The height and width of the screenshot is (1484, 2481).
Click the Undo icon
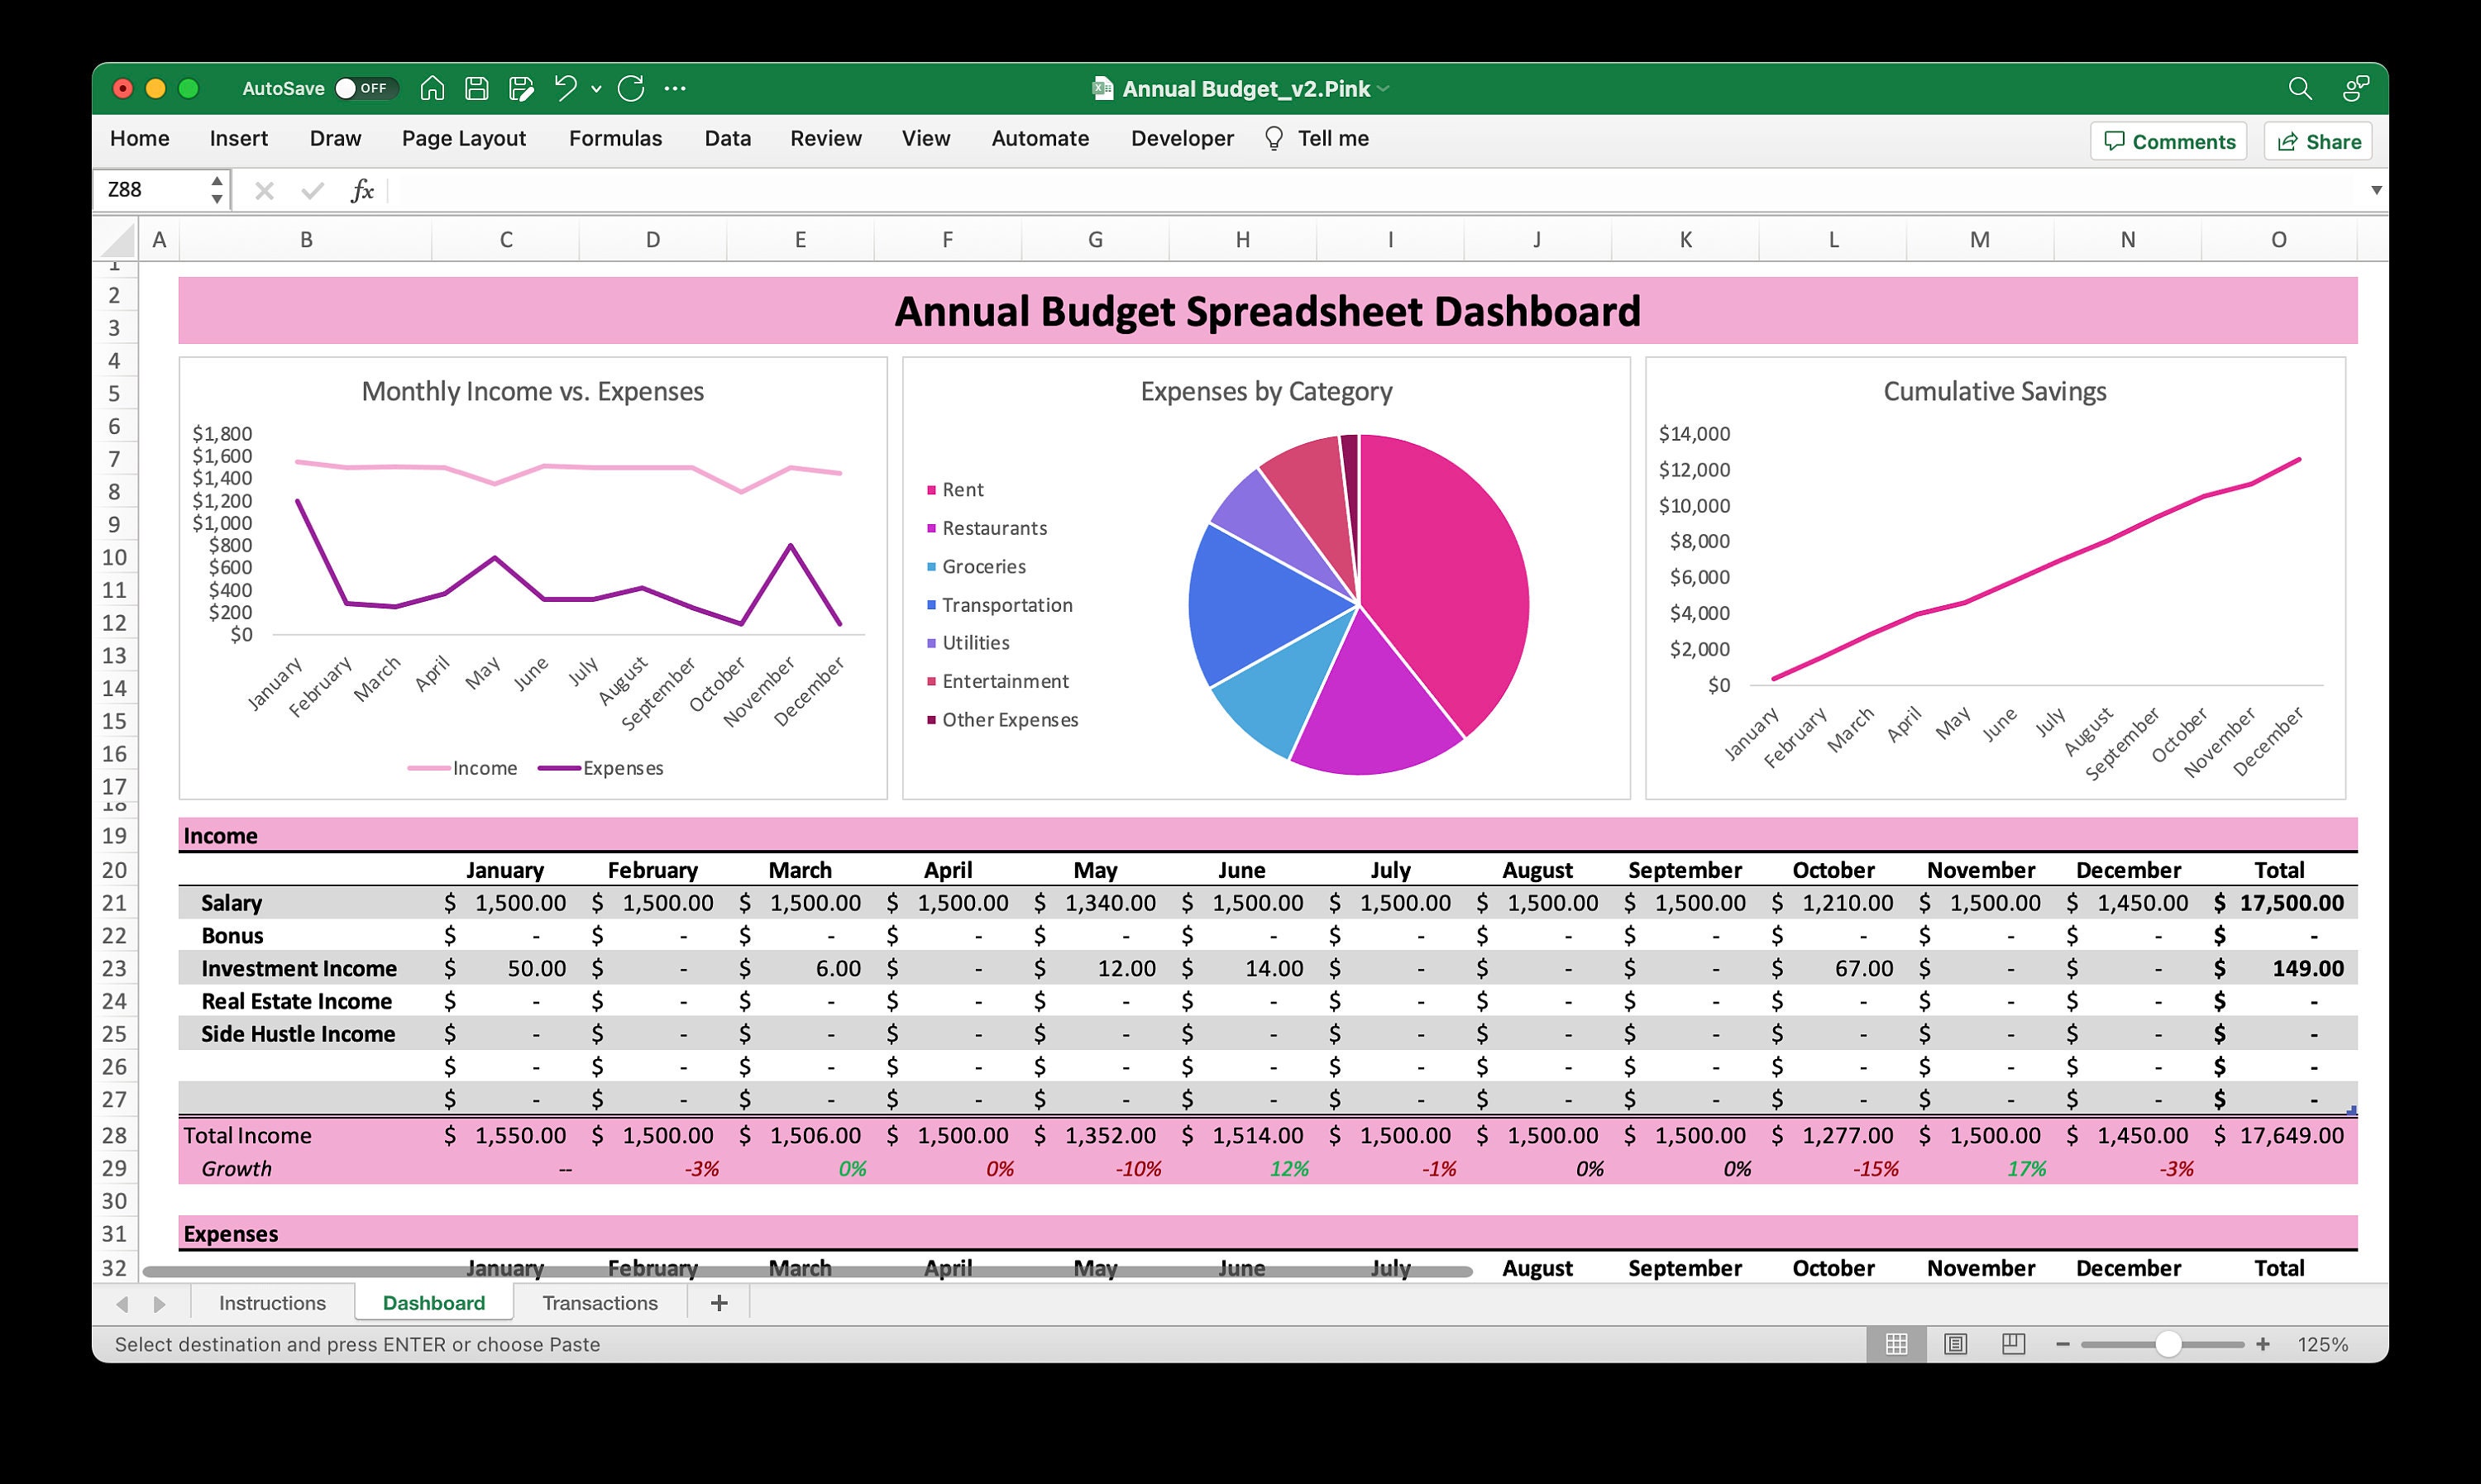566,88
